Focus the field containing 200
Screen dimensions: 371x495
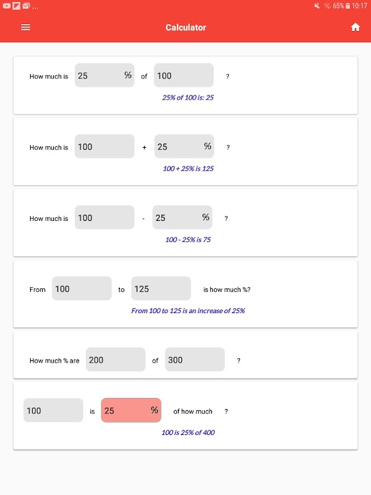[116, 359]
